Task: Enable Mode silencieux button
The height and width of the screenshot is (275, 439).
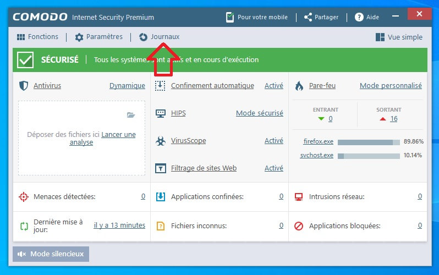Action: [51, 254]
